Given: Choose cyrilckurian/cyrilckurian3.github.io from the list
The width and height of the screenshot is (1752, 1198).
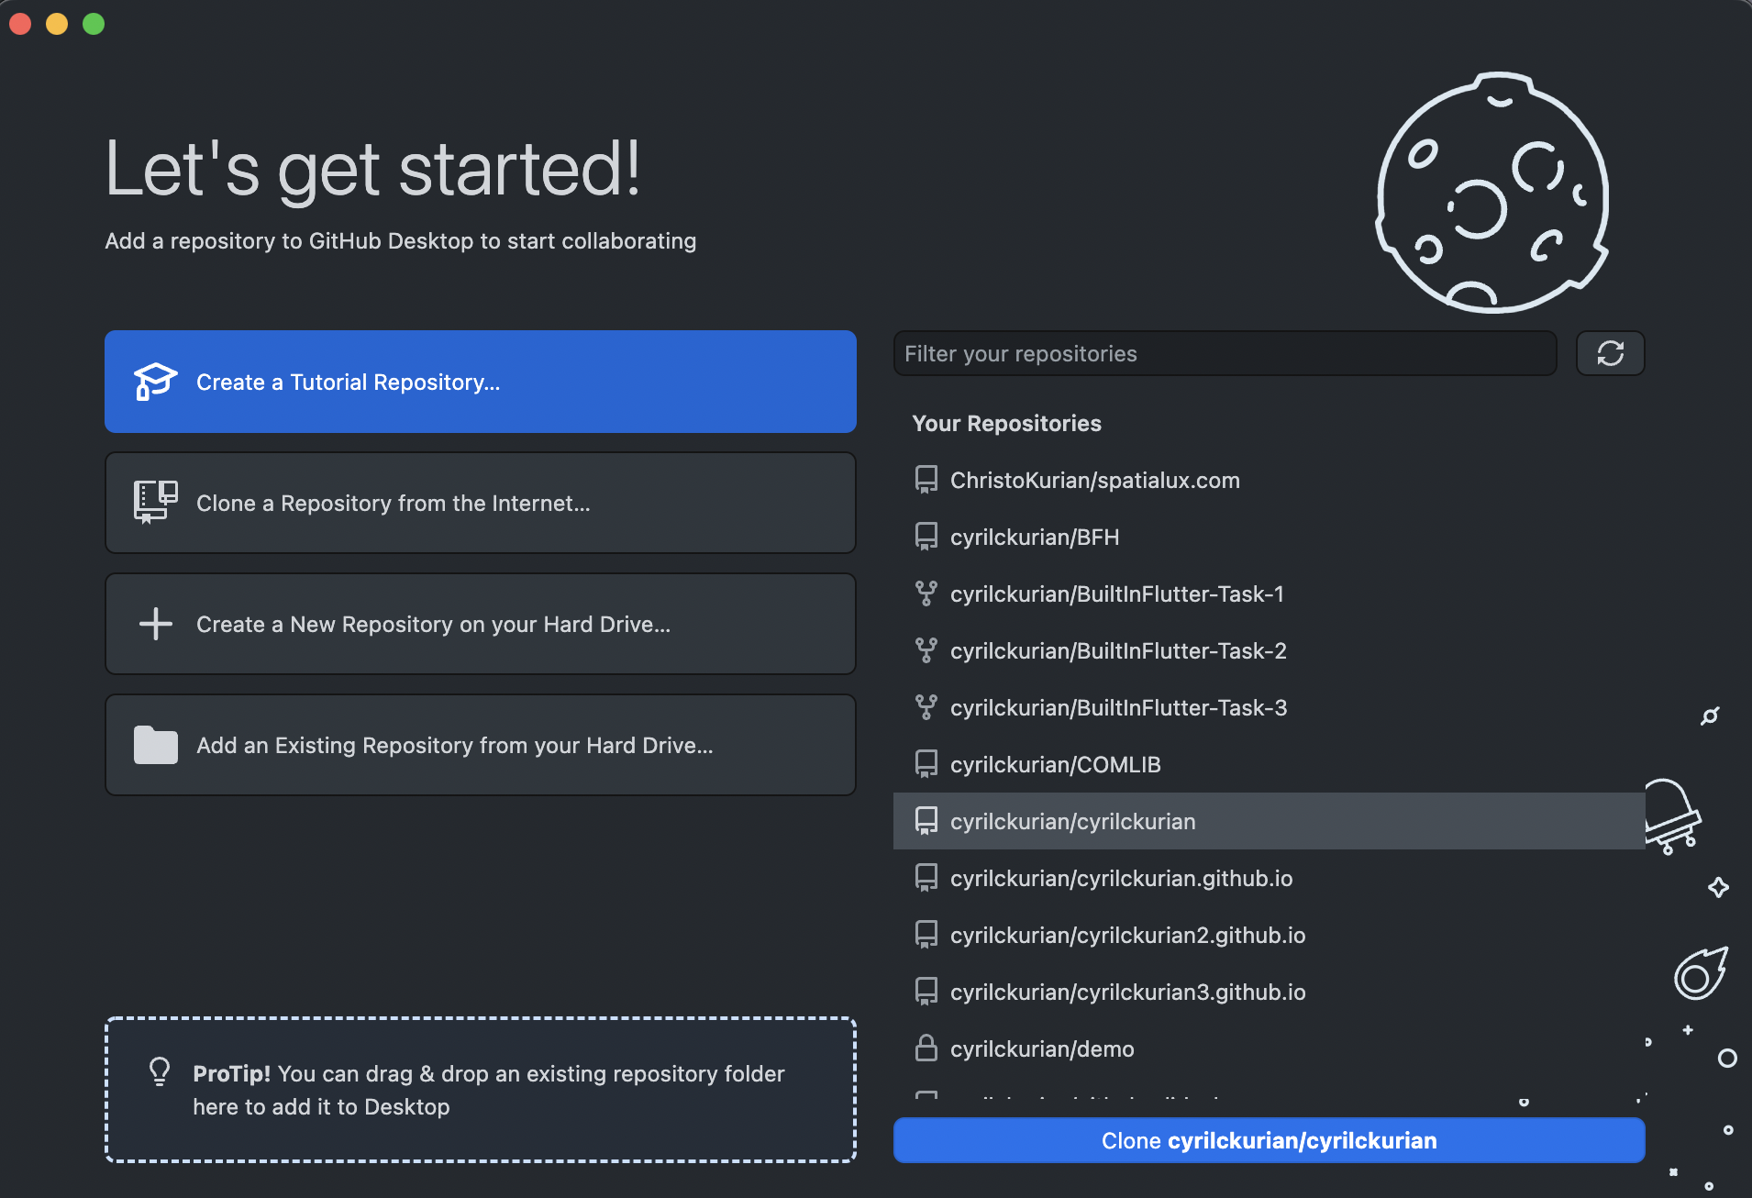Looking at the screenshot, I should pyautogui.click(x=1127, y=992).
